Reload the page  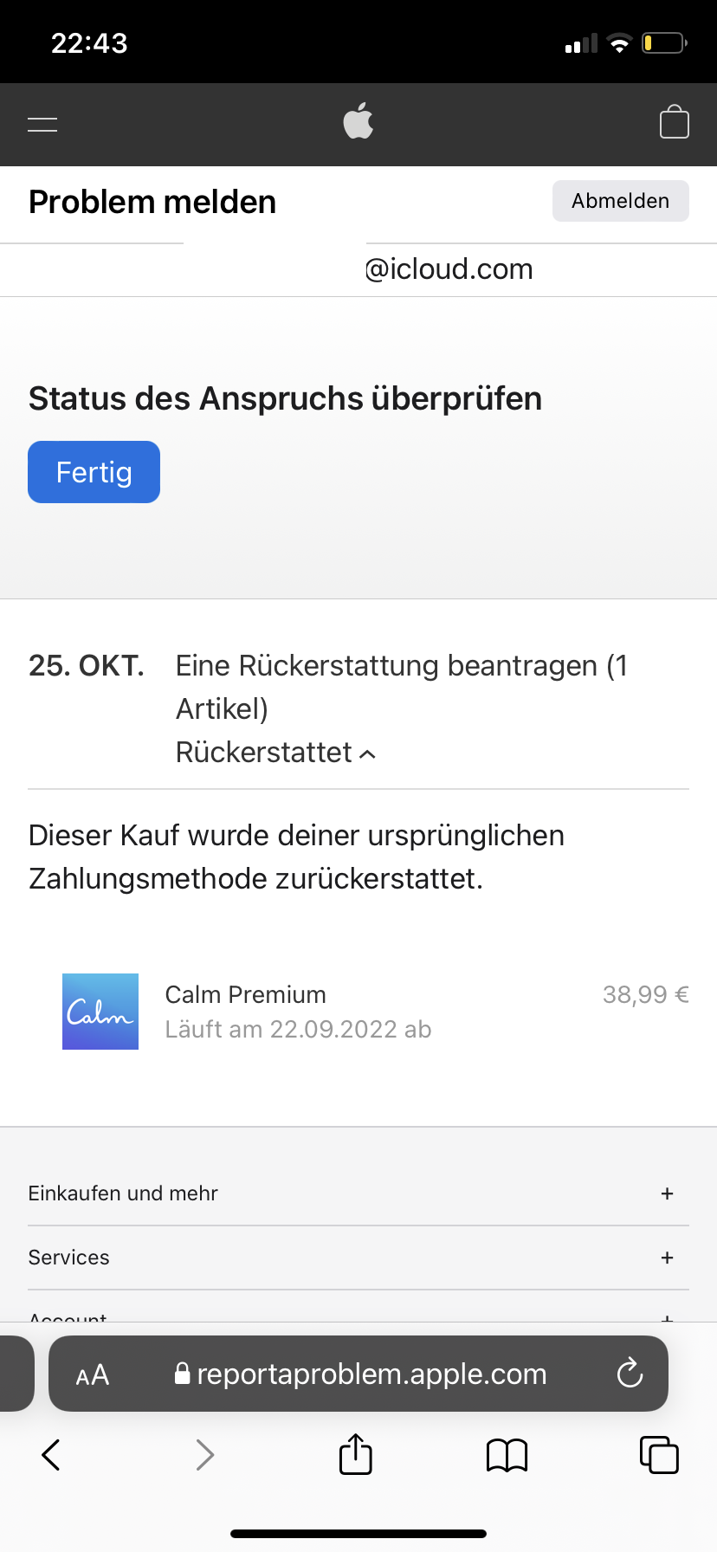[x=630, y=1374]
